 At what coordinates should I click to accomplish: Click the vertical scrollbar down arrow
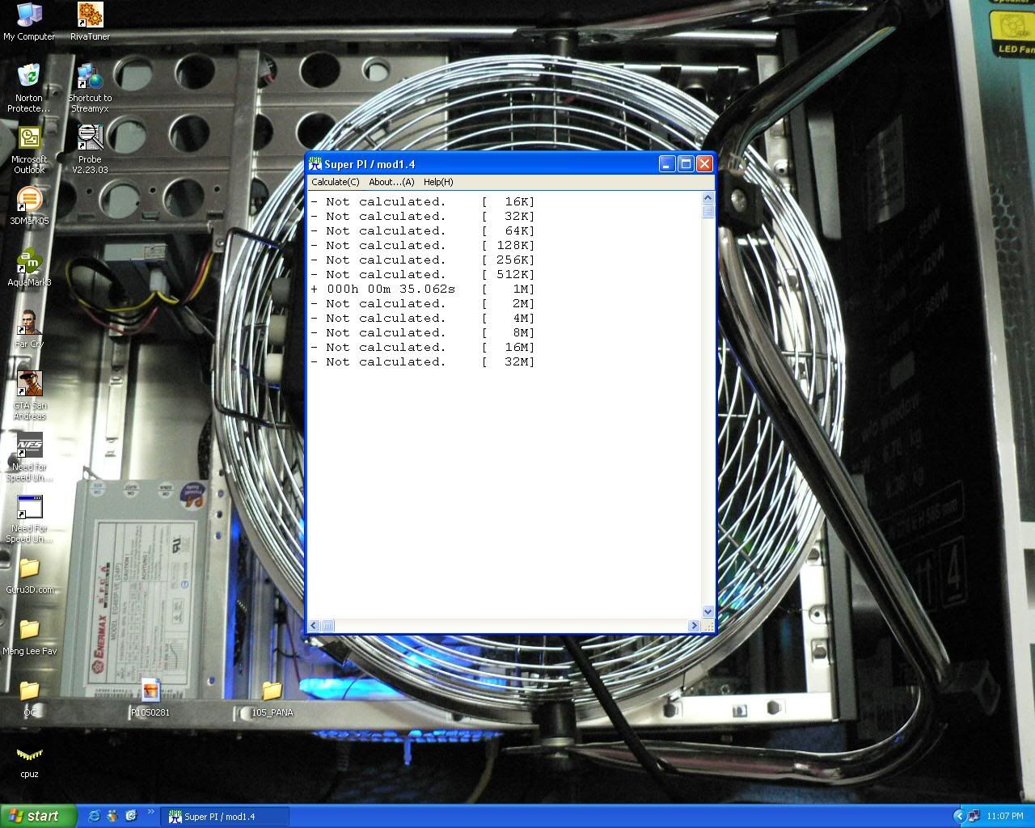[708, 612]
